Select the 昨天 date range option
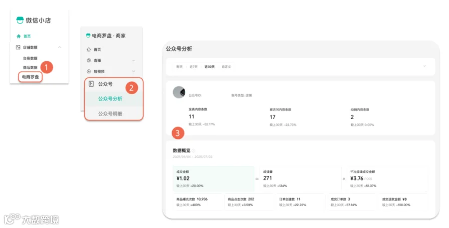Image resolution: width=449 pixels, height=228 pixels. [179, 67]
